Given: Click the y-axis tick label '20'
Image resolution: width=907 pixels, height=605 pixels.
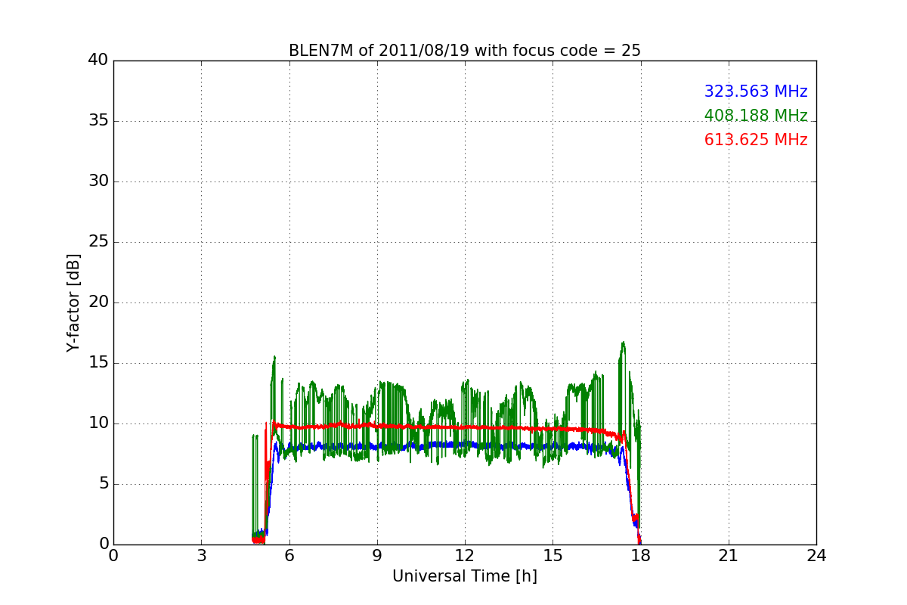Looking at the screenshot, I should click(x=98, y=302).
